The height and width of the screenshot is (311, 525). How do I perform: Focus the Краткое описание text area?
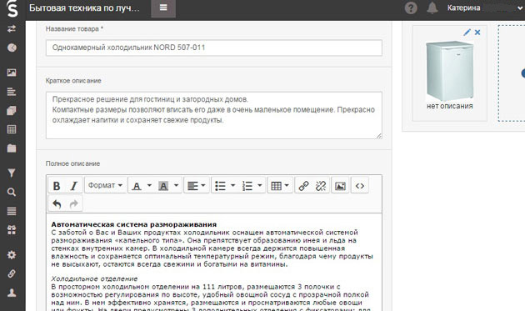coord(214,115)
